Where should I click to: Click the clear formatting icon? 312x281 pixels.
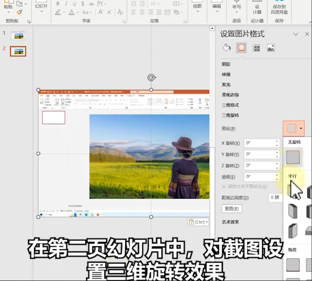(x=120, y=12)
